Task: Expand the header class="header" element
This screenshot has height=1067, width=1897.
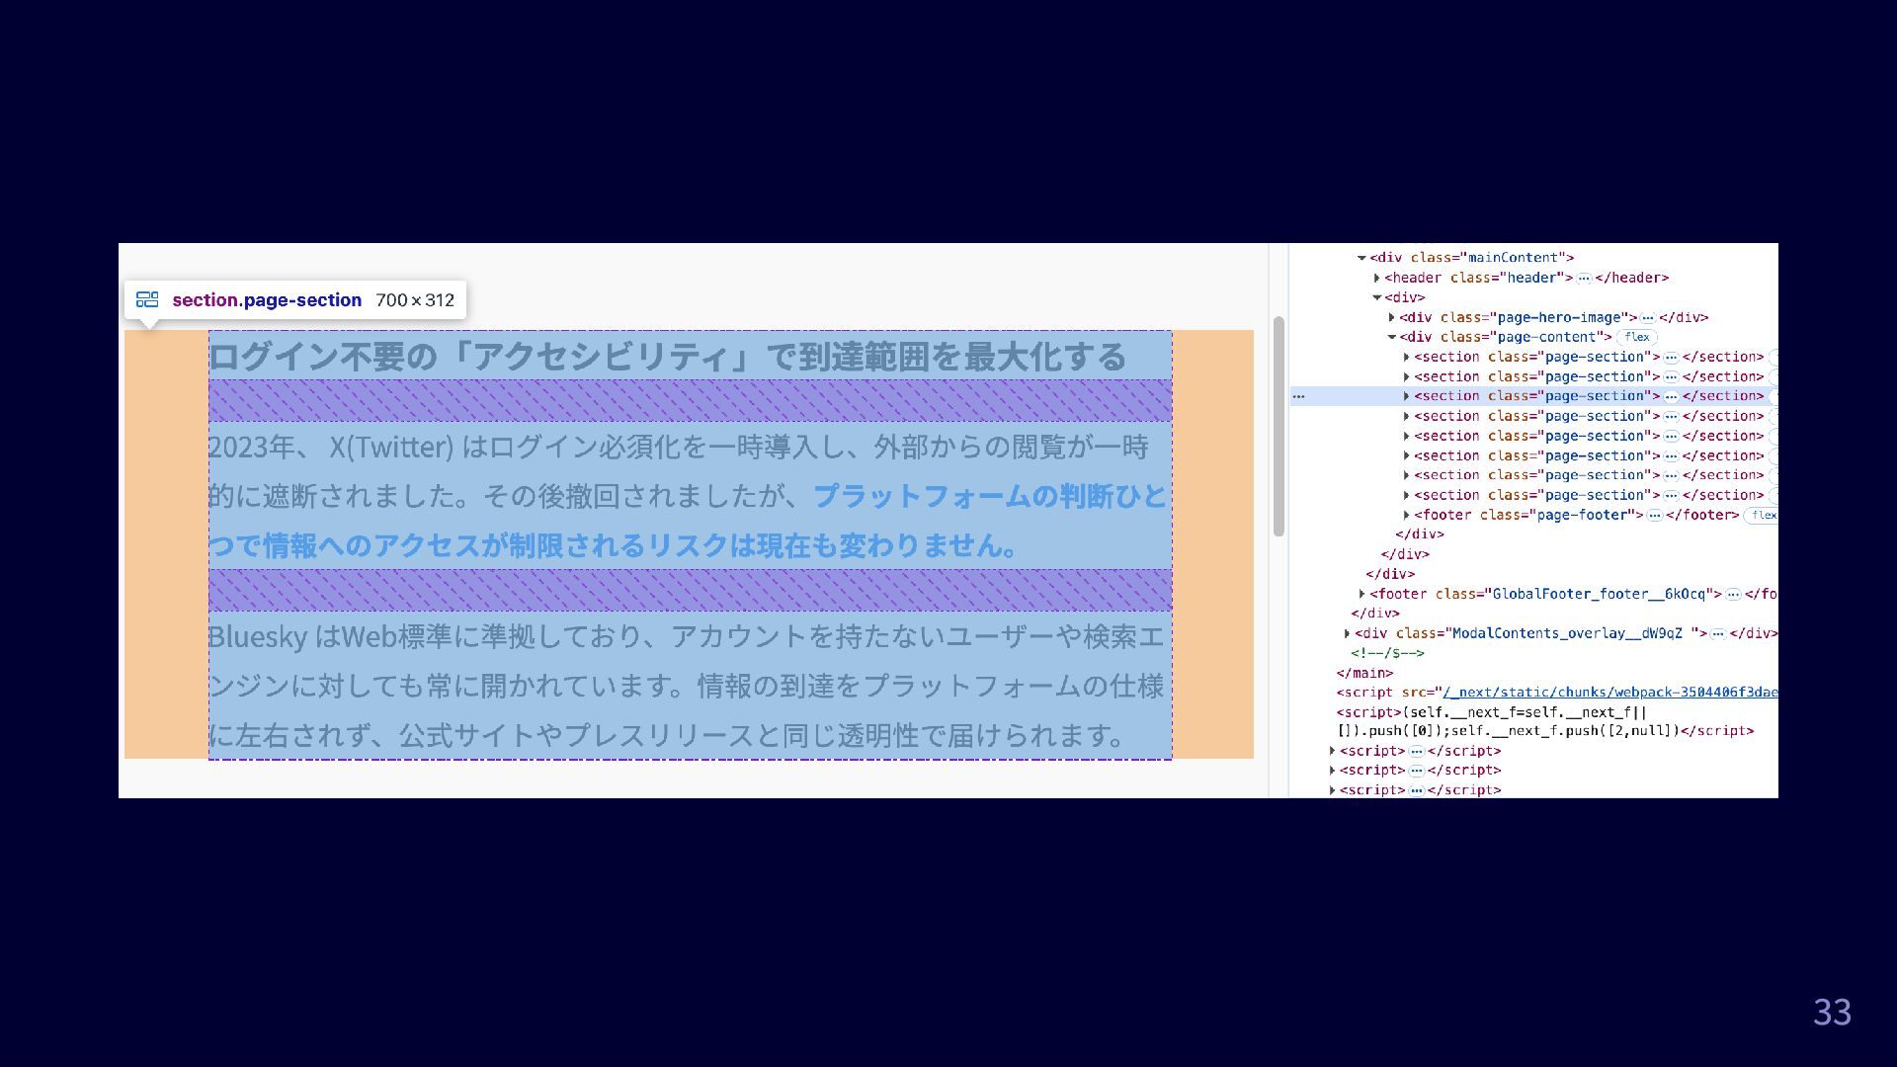Action: 1376,278
